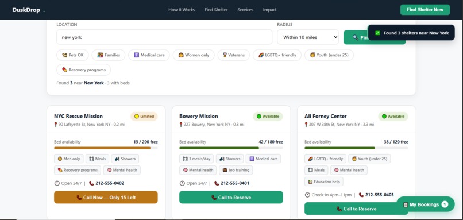
Task: Call Bowery Mission number 212-555-0401
Action: point(235,183)
